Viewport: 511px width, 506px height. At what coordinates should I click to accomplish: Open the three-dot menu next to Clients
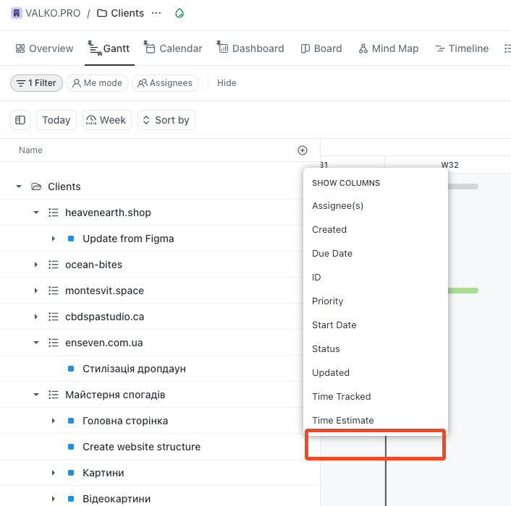tap(156, 13)
